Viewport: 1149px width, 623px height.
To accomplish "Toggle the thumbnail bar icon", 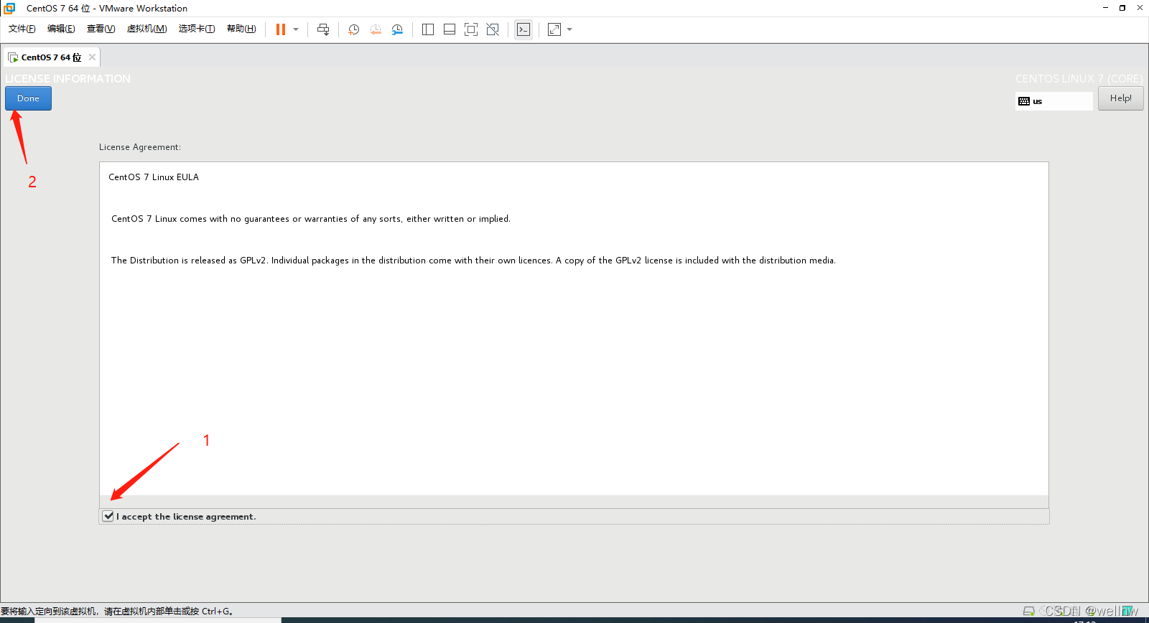I will [450, 29].
